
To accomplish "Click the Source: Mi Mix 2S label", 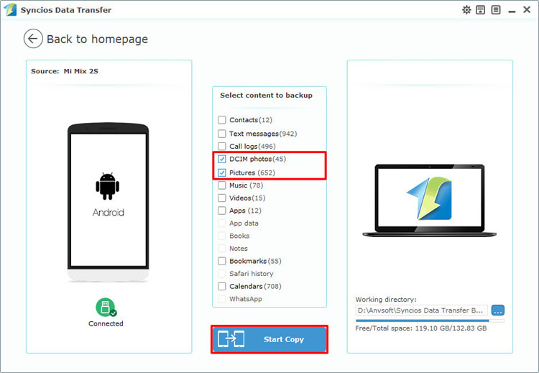I will pyautogui.click(x=64, y=71).
